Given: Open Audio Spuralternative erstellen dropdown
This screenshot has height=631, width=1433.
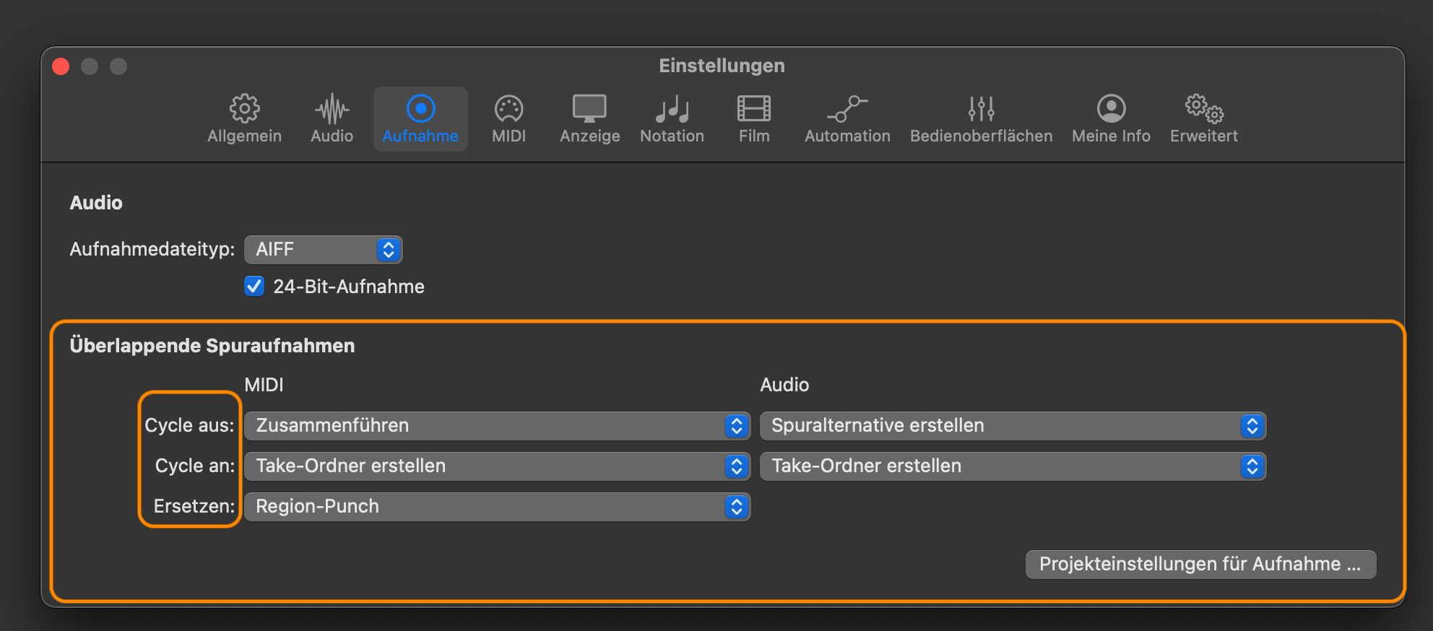Looking at the screenshot, I should tap(1013, 426).
